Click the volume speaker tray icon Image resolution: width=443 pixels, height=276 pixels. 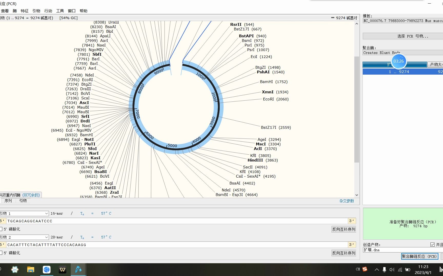pyautogui.click(x=392, y=269)
